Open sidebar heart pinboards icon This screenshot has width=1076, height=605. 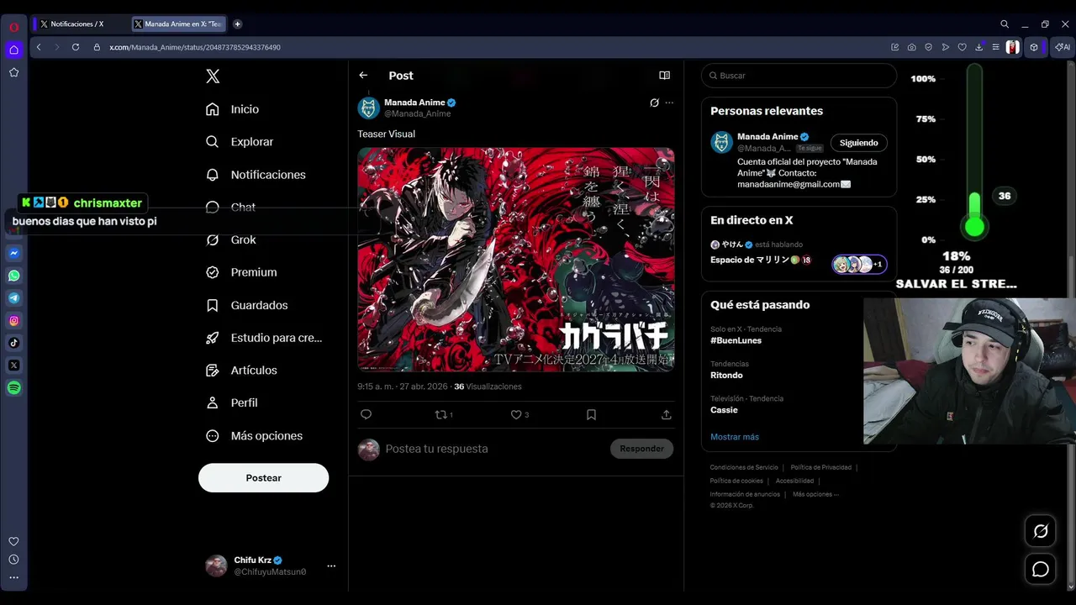pos(13,541)
